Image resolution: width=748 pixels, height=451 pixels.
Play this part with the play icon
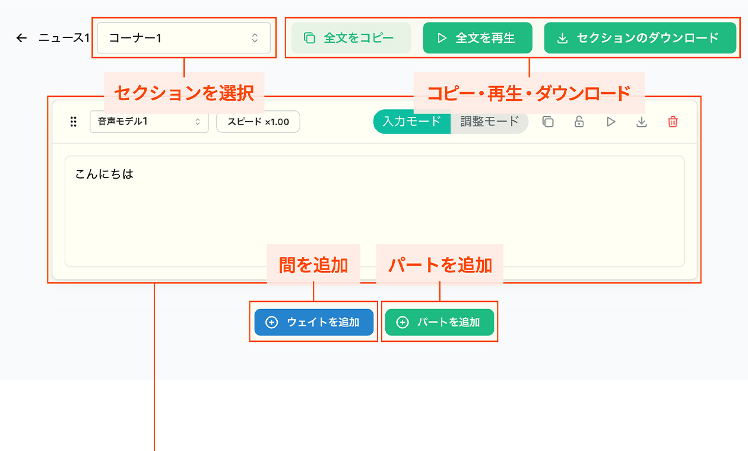click(x=610, y=122)
